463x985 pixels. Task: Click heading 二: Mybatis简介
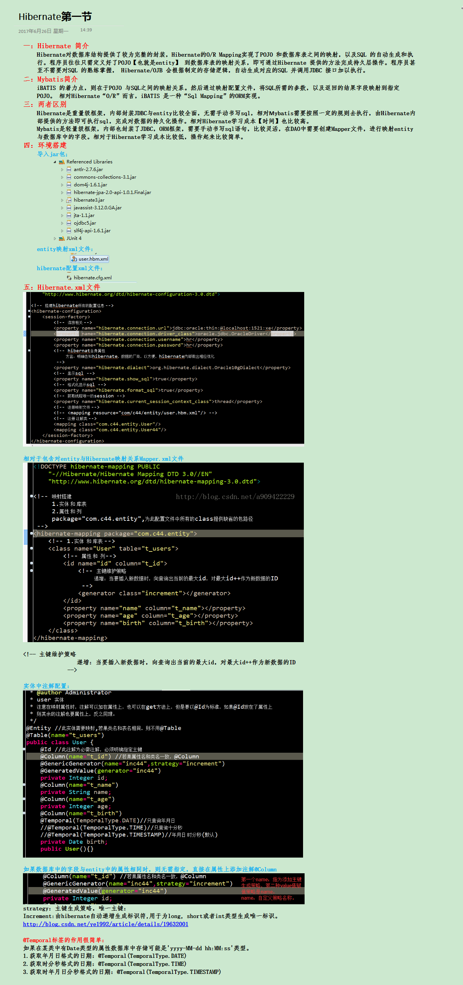[x=51, y=79]
